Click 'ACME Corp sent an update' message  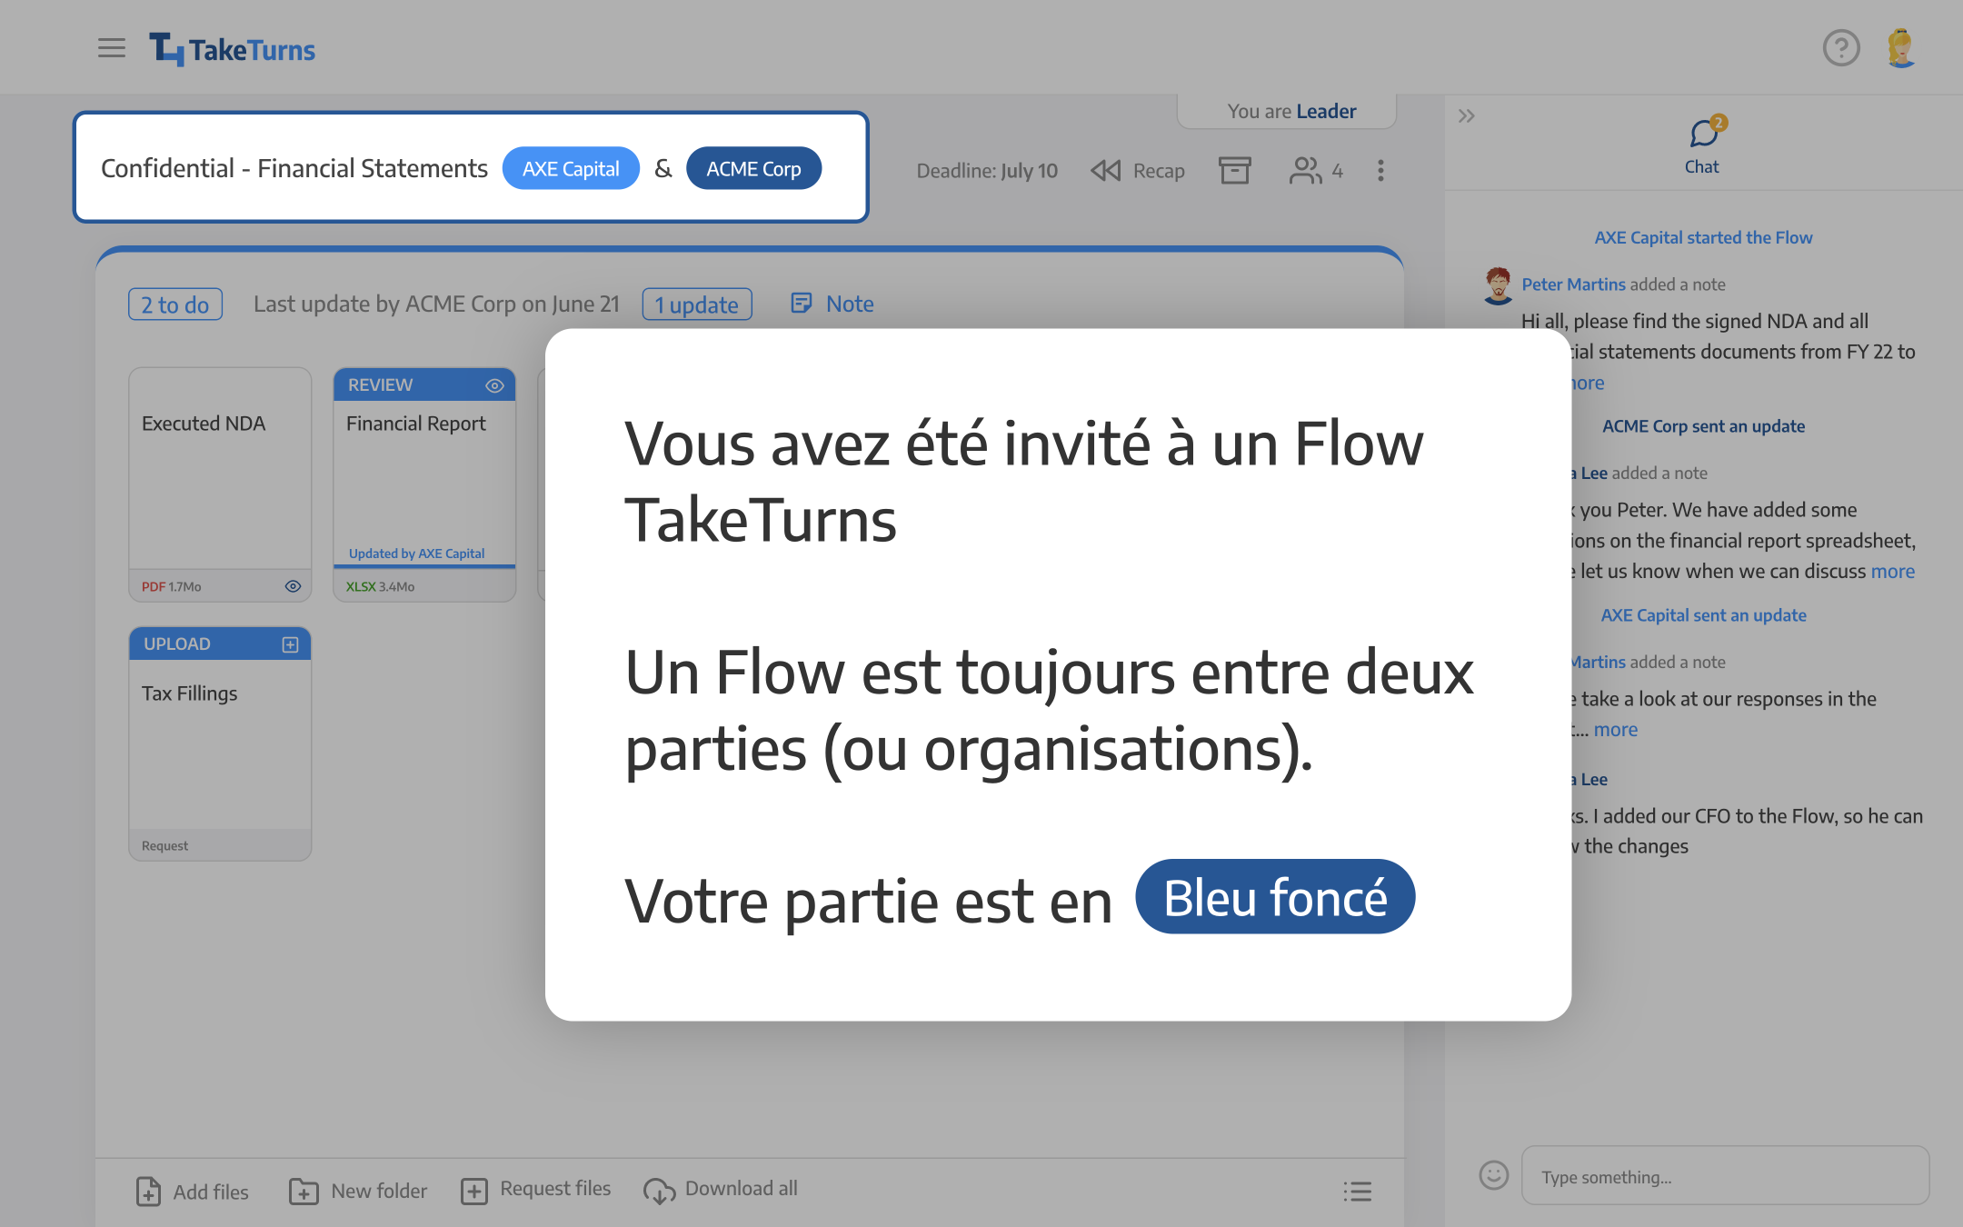[1703, 427]
